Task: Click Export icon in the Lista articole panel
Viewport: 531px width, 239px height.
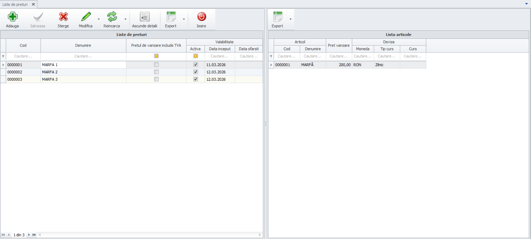Action: [277, 17]
